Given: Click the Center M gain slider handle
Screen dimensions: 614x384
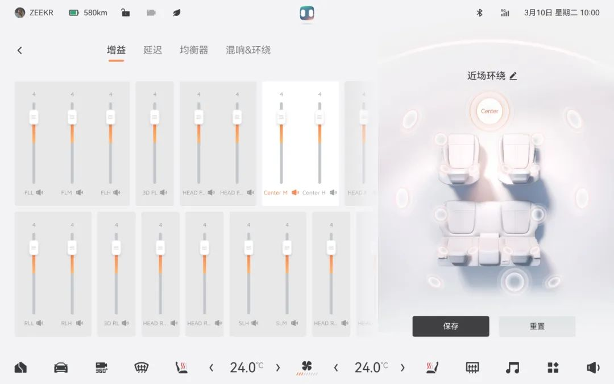Looking at the screenshot, I should pyautogui.click(x=281, y=117).
